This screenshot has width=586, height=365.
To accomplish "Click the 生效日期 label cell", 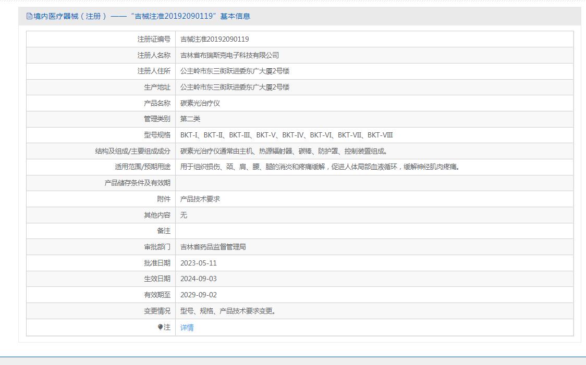I will pos(101,279).
